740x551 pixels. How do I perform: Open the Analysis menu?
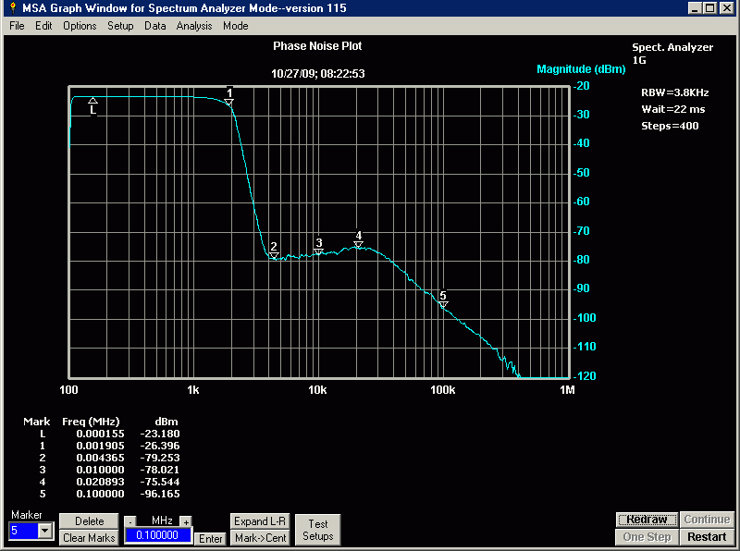(x=194, y=26)
